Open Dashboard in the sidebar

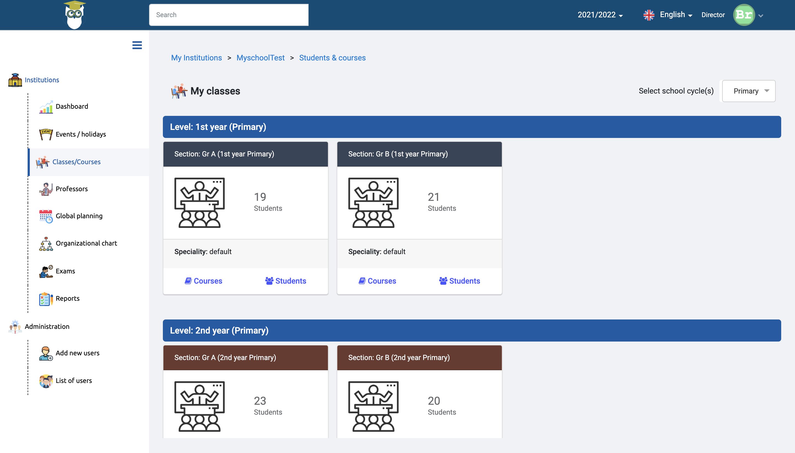click(x=72, y=106)
